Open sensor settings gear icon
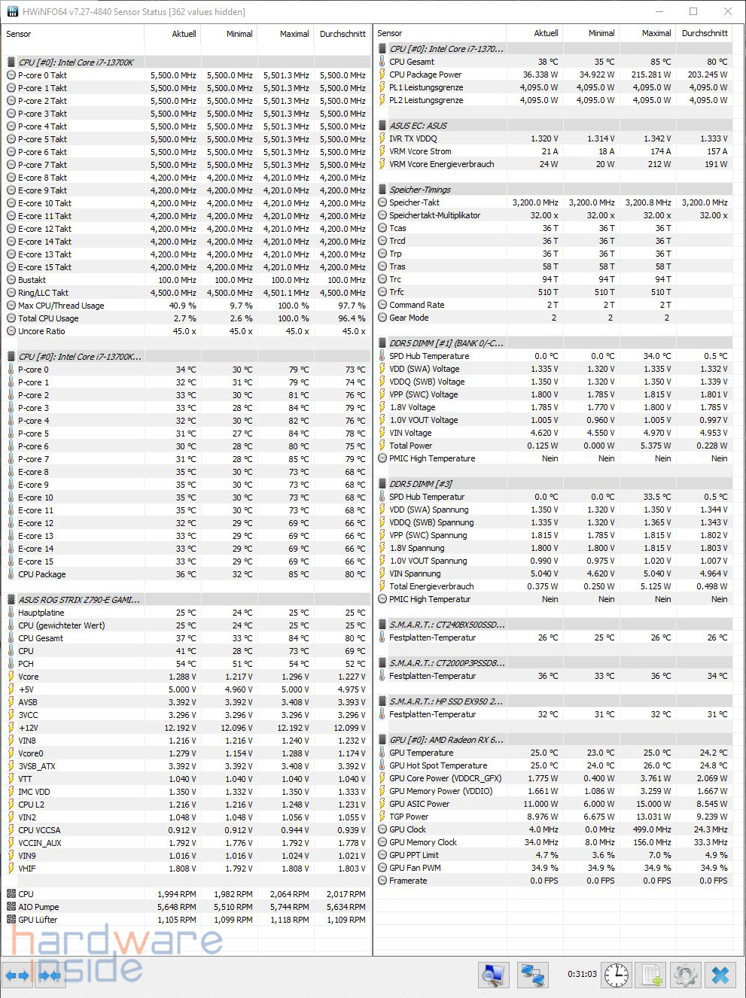The width and height of the screenshot is (746, 998). click(686, 975)
